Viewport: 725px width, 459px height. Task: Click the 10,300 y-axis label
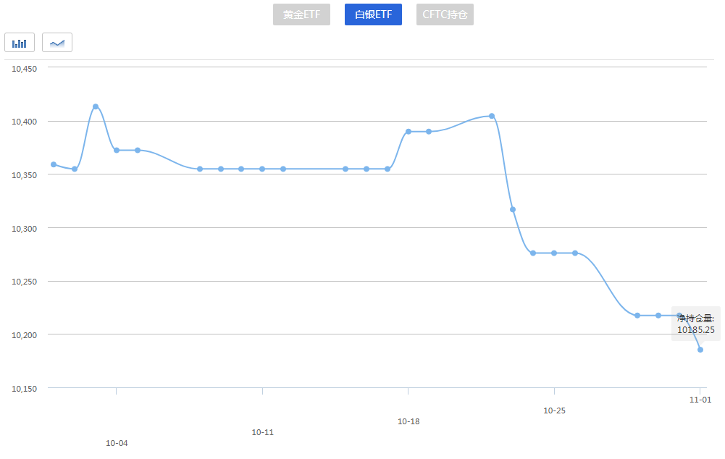27,228
